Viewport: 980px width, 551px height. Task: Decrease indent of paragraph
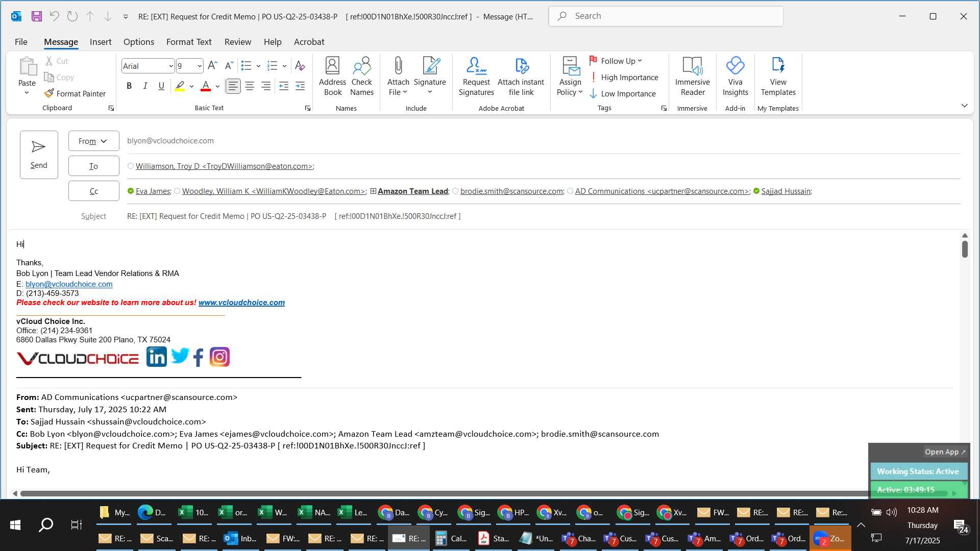(284, 86)
